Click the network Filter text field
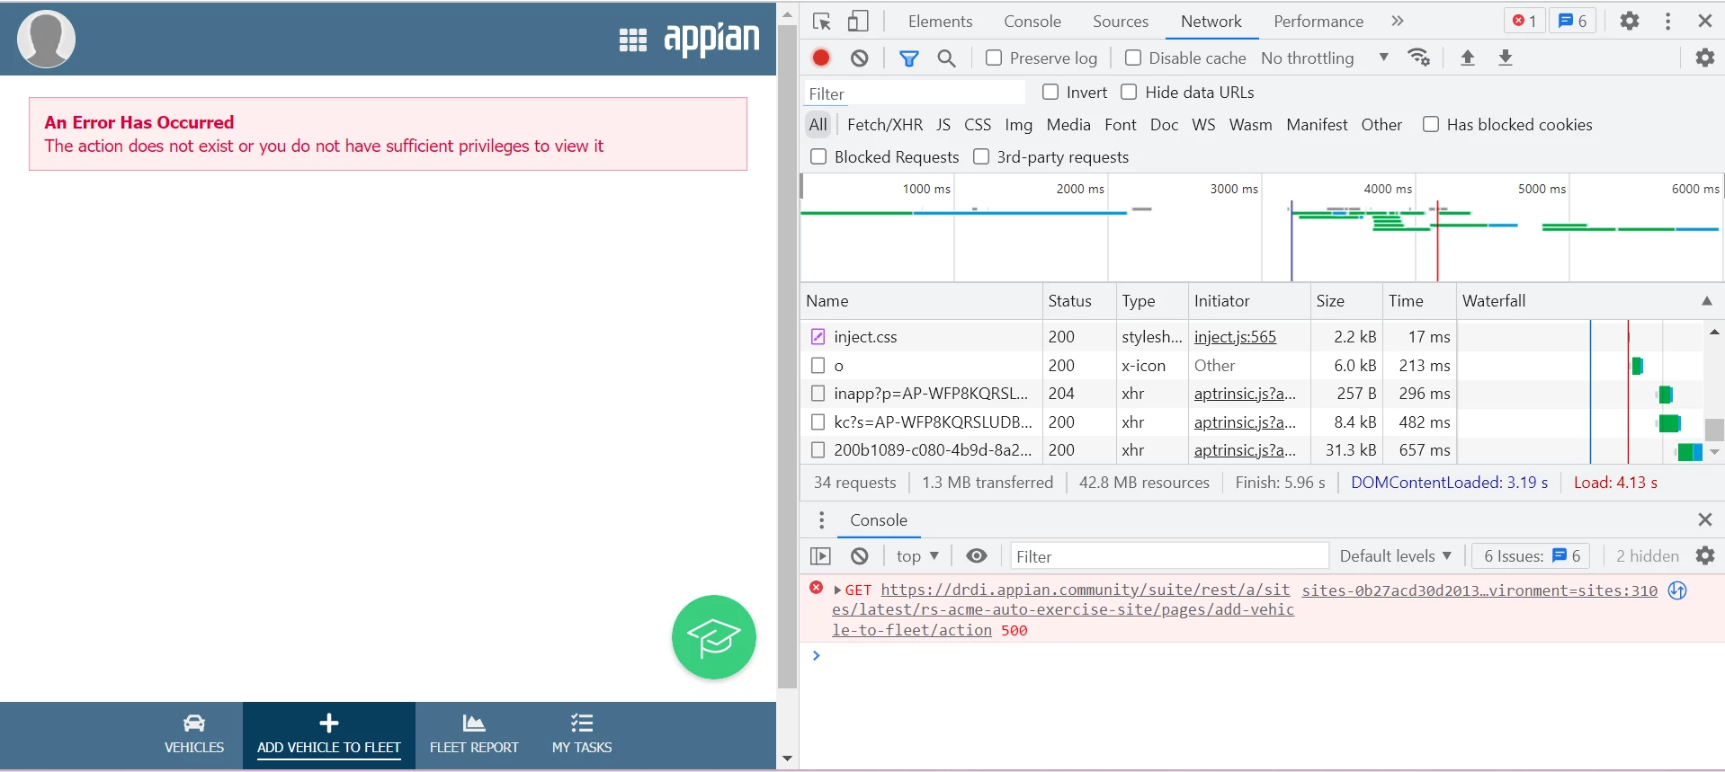This screenshot has height=772, width=1725. (x=914, y=93)
